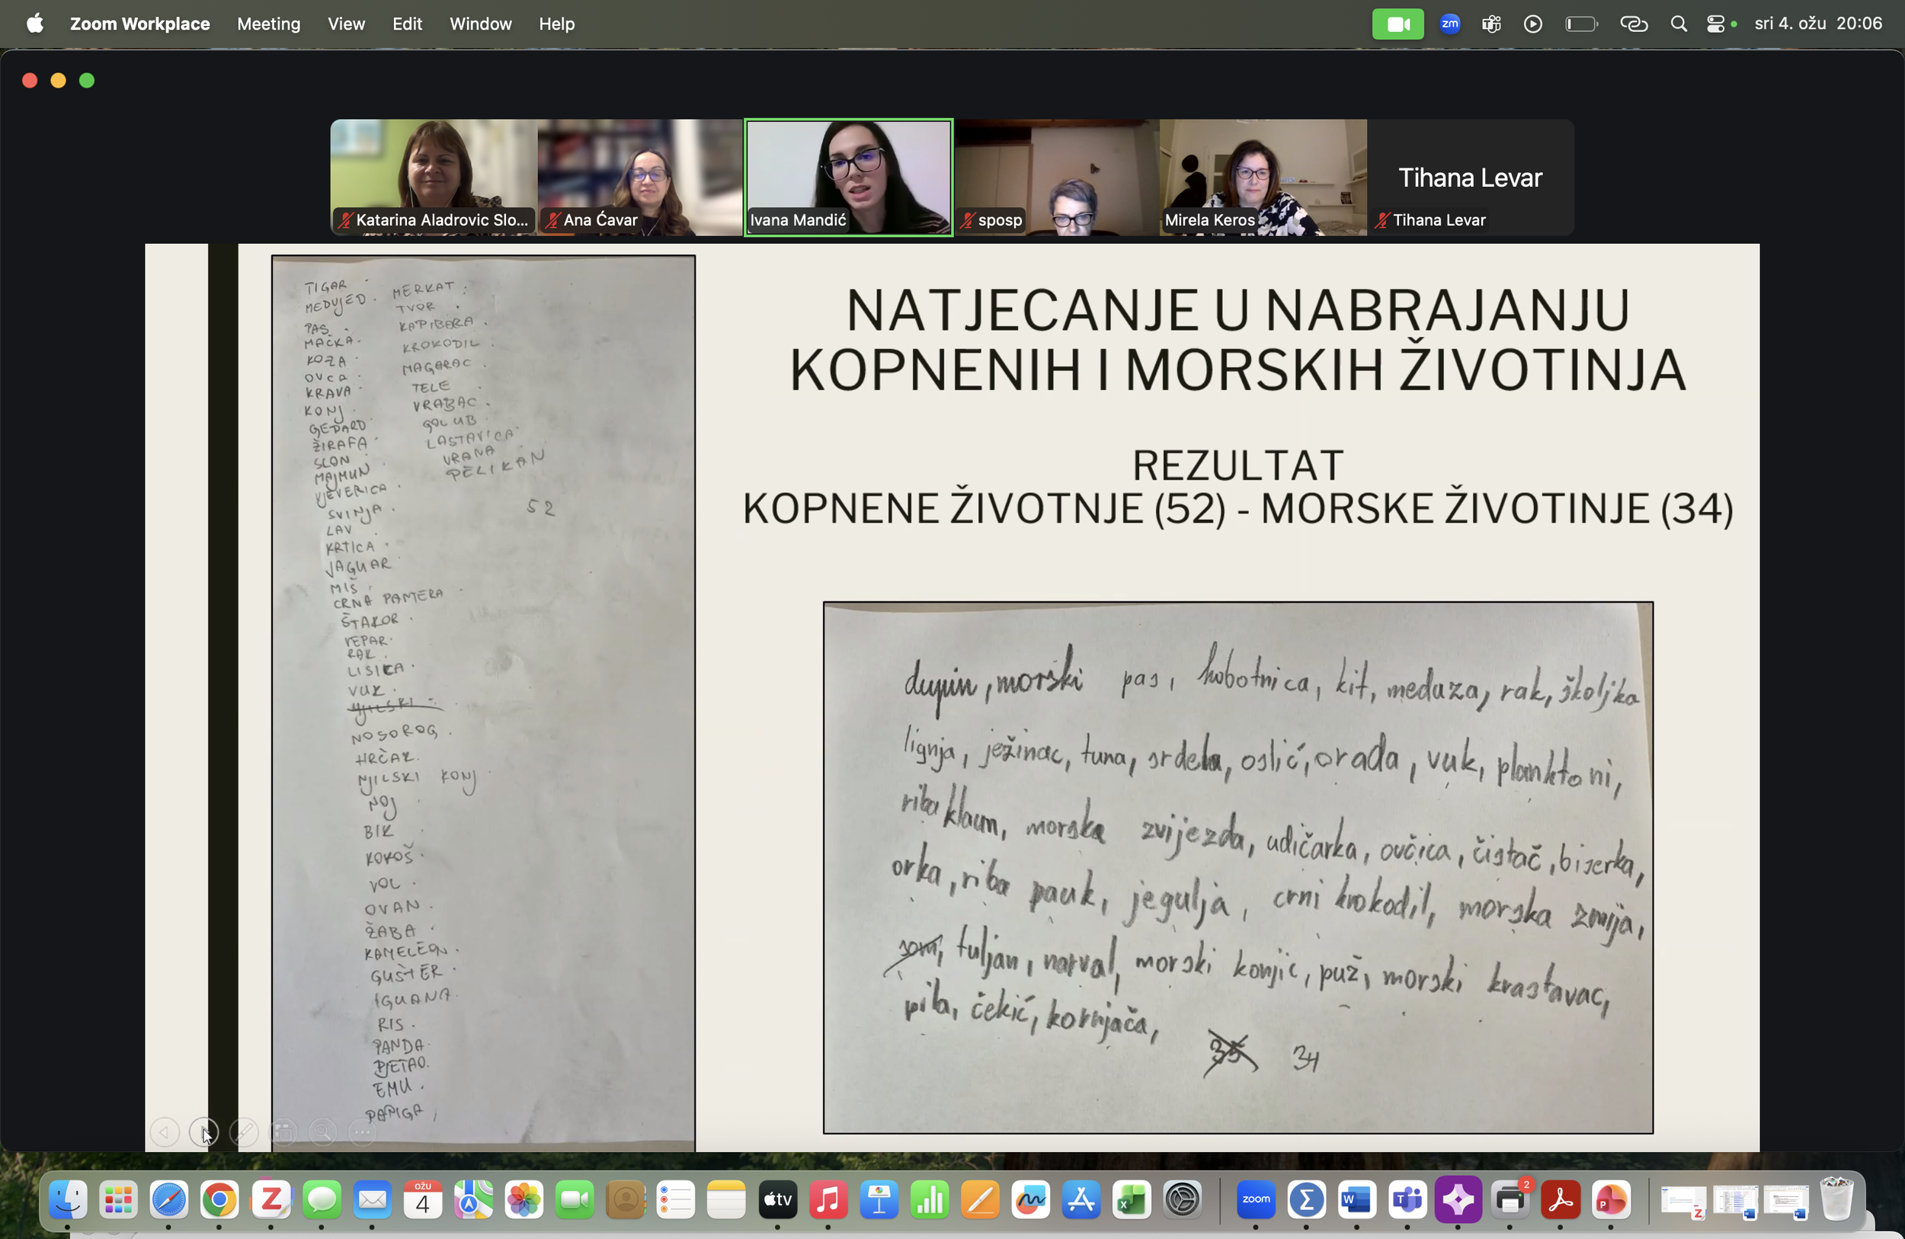Open Photos from the dock
The width and height of the screenshot is (1905, 1239).
524,1200
